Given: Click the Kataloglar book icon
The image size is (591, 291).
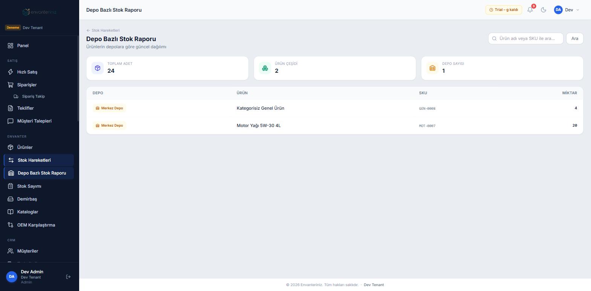Looking at the screenshot, I should [11, 212].
